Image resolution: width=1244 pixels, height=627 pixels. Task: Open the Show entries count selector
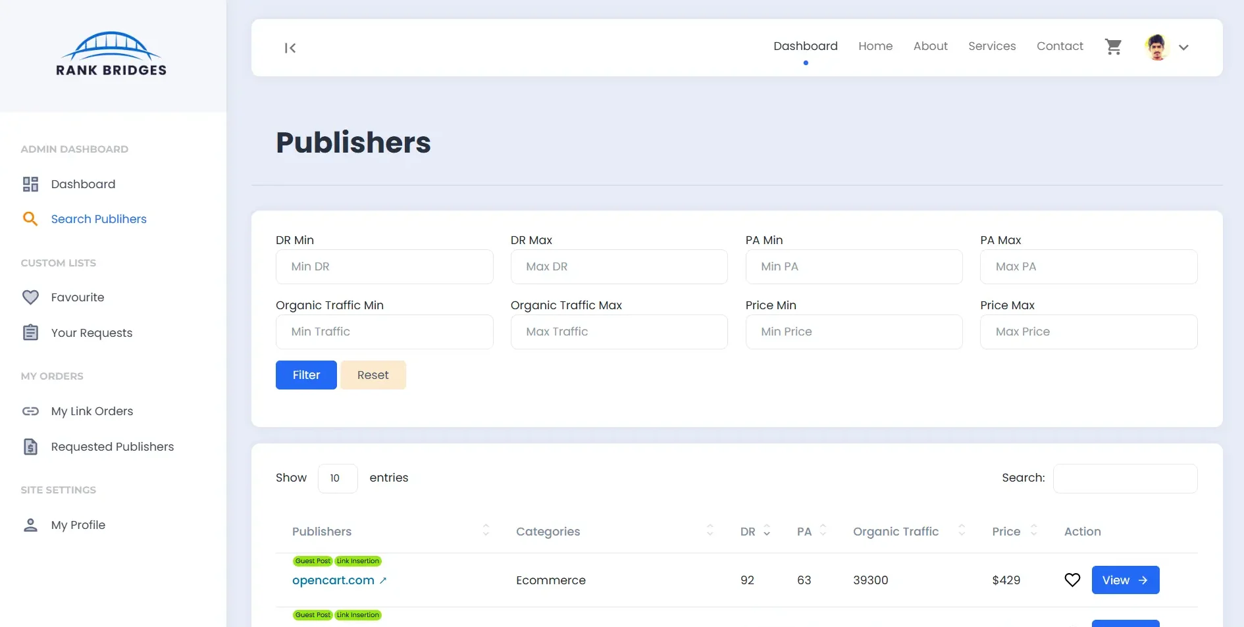[337, 478]
